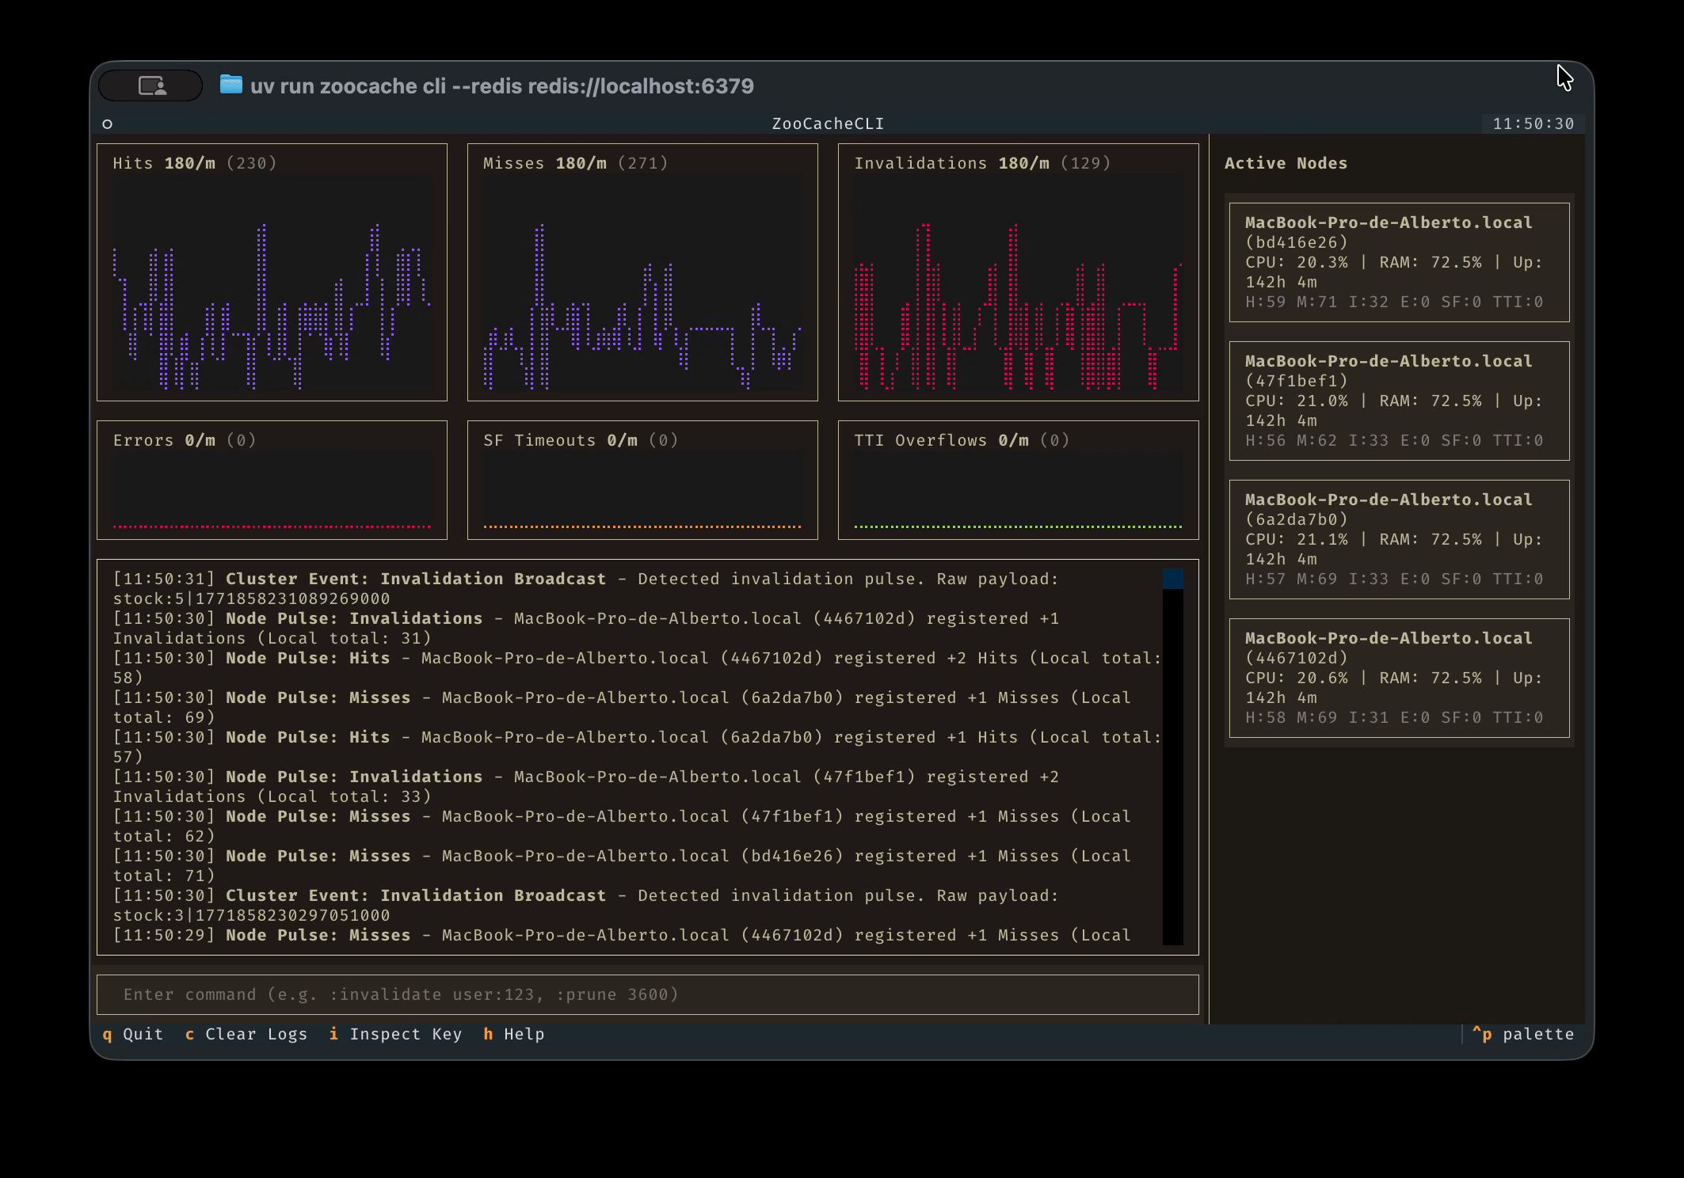The width and height of the screenshot is (1684, 1178).
Task: Click stats line H:58 M:69 I:31
Action: pyautogui.click(x=1394, y=717)
